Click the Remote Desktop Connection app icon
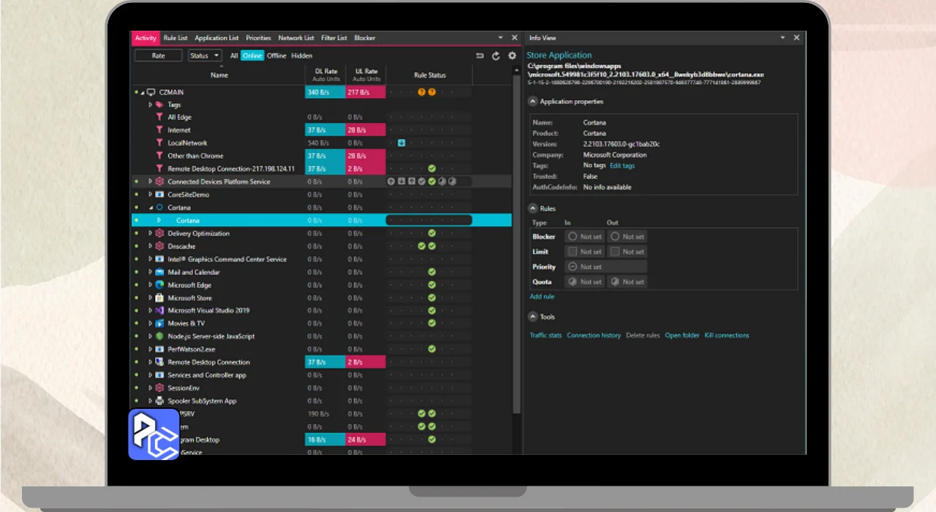 click(159, 362)
